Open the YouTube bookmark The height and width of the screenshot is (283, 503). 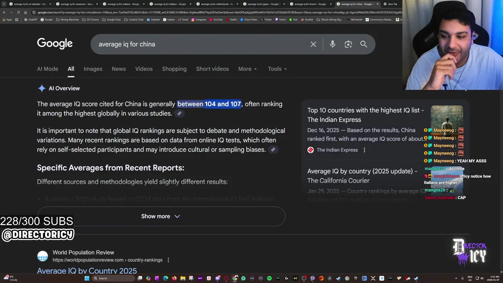(216, 20)
